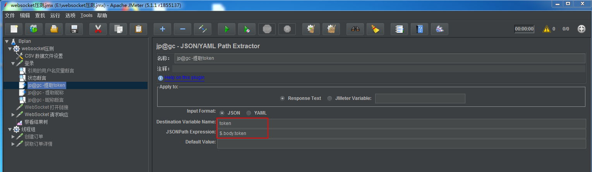Expand the 获取订单详情 node
592x172 pixels.
(x=13, y=144)
